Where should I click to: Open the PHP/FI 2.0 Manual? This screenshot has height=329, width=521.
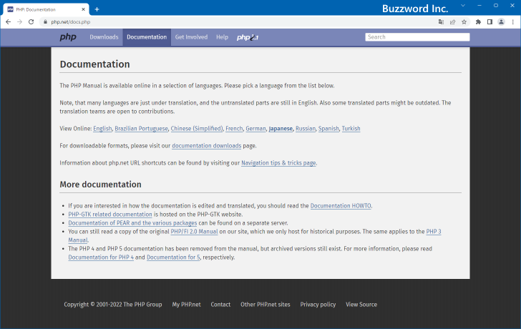(x=194, y=232)
